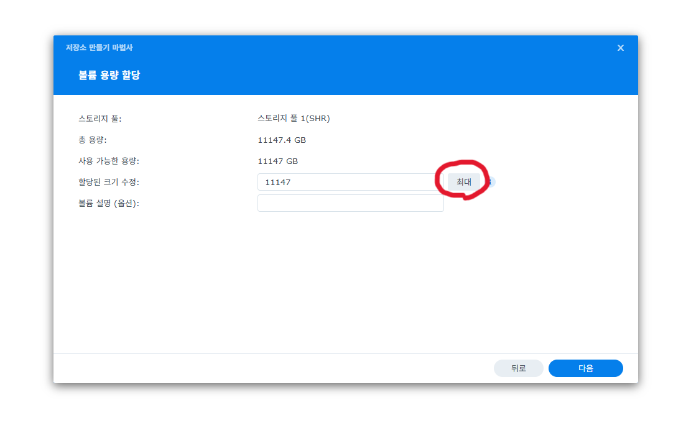This screenshot has width=691, height=431.
Task: Focus the allocated size field showing 11147
Action: click(x=350, y=182)
